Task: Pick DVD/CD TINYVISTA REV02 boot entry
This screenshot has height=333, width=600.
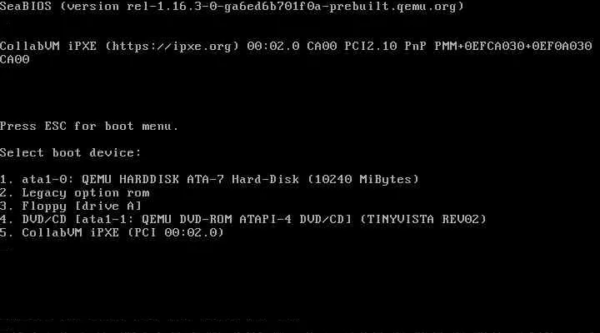Action: pyautogui.click(x=243, y=219)
